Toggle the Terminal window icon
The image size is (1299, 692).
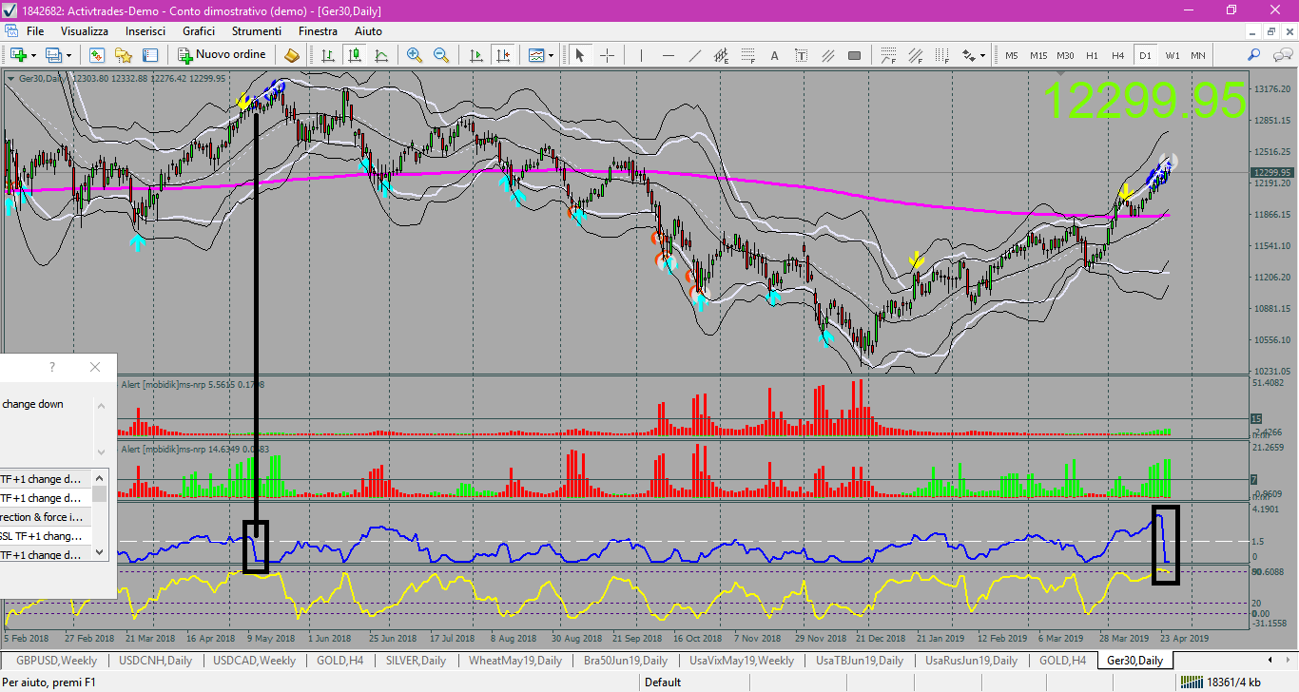pos(149,55)
